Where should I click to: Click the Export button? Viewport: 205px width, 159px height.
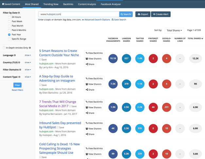pos(143,14)
